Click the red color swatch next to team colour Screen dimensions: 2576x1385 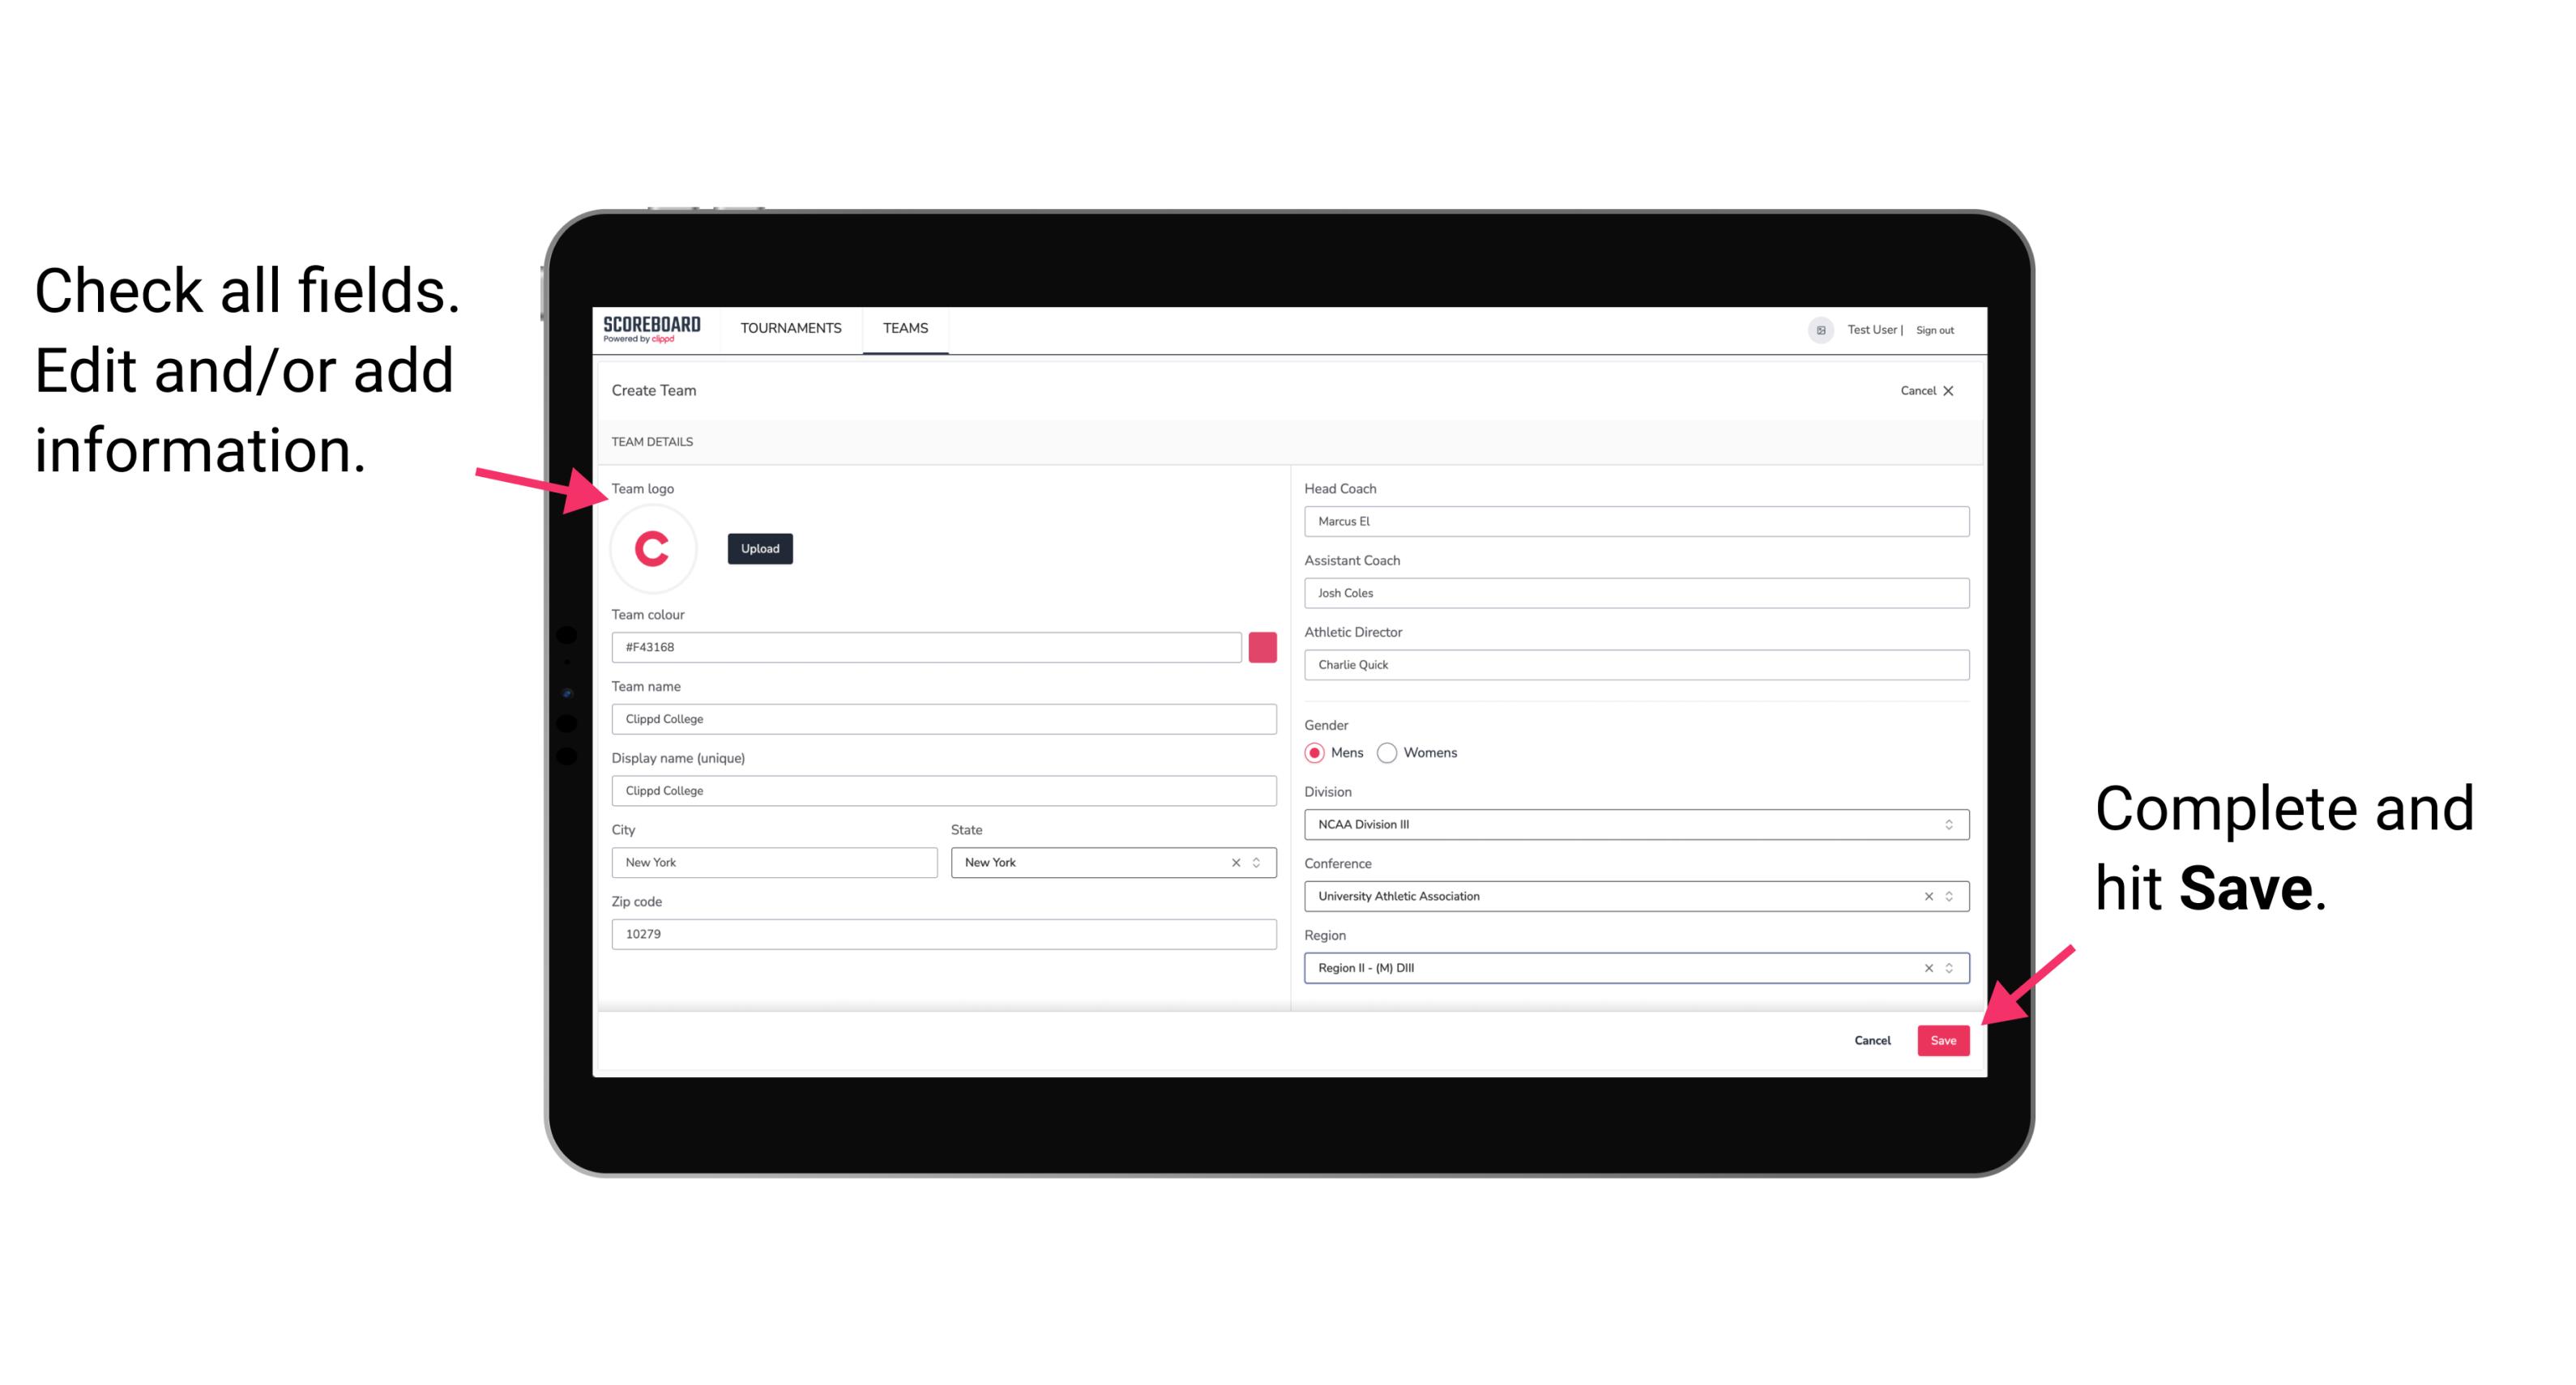(1264, 646)
